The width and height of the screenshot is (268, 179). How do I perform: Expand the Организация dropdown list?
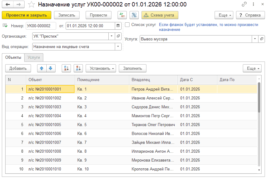[x=112, y=36]
